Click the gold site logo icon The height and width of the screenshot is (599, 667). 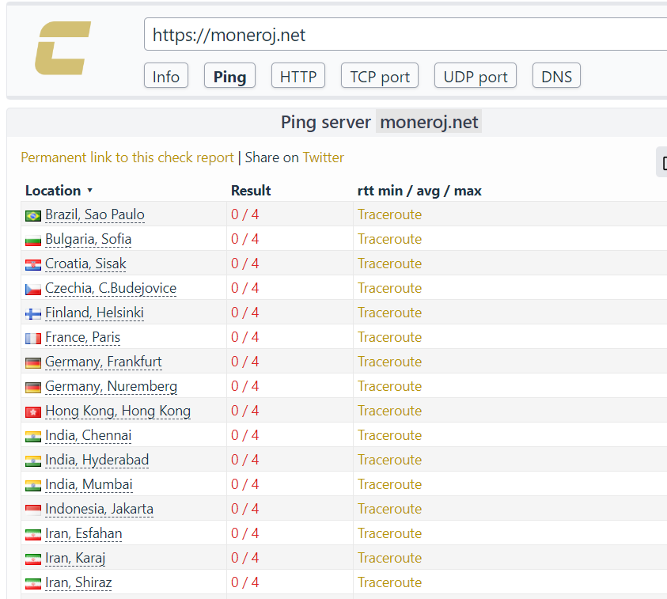63,48
